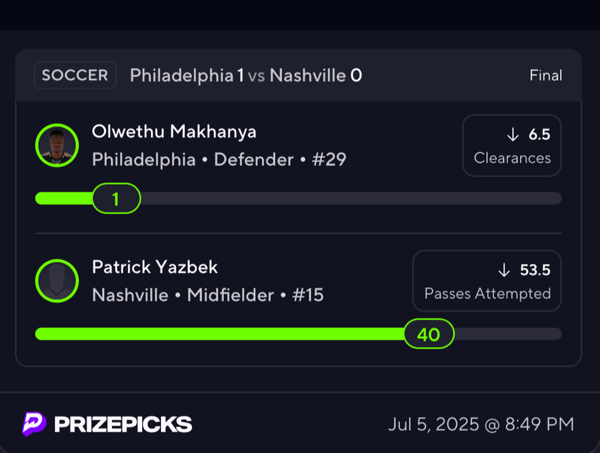Click the down arrow beside 53.5
This screenshot has width=600, height=453.
click(504, 270)
